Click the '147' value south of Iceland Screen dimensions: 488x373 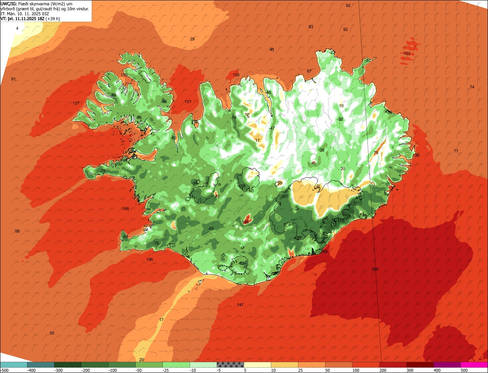click(x=240, y=305)
